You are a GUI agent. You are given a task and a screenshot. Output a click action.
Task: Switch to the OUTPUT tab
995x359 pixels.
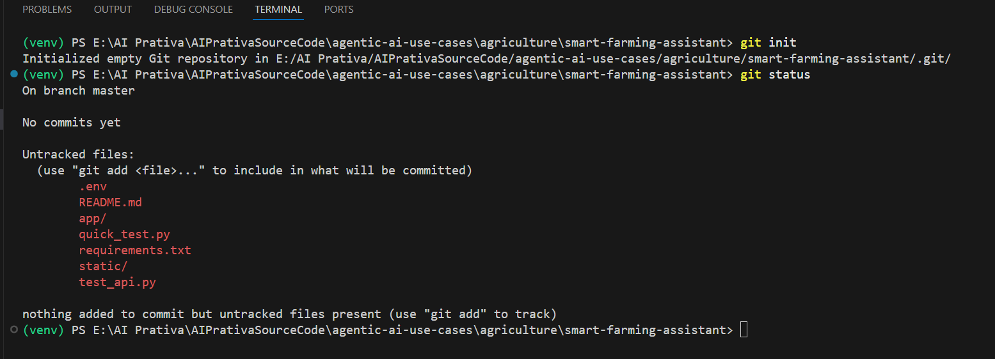coord(113,10)
